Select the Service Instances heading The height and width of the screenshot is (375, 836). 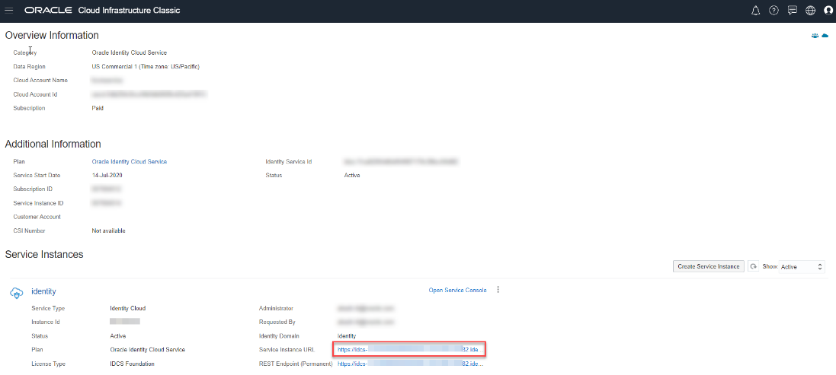pyautogui.click(x=44, y=254)
